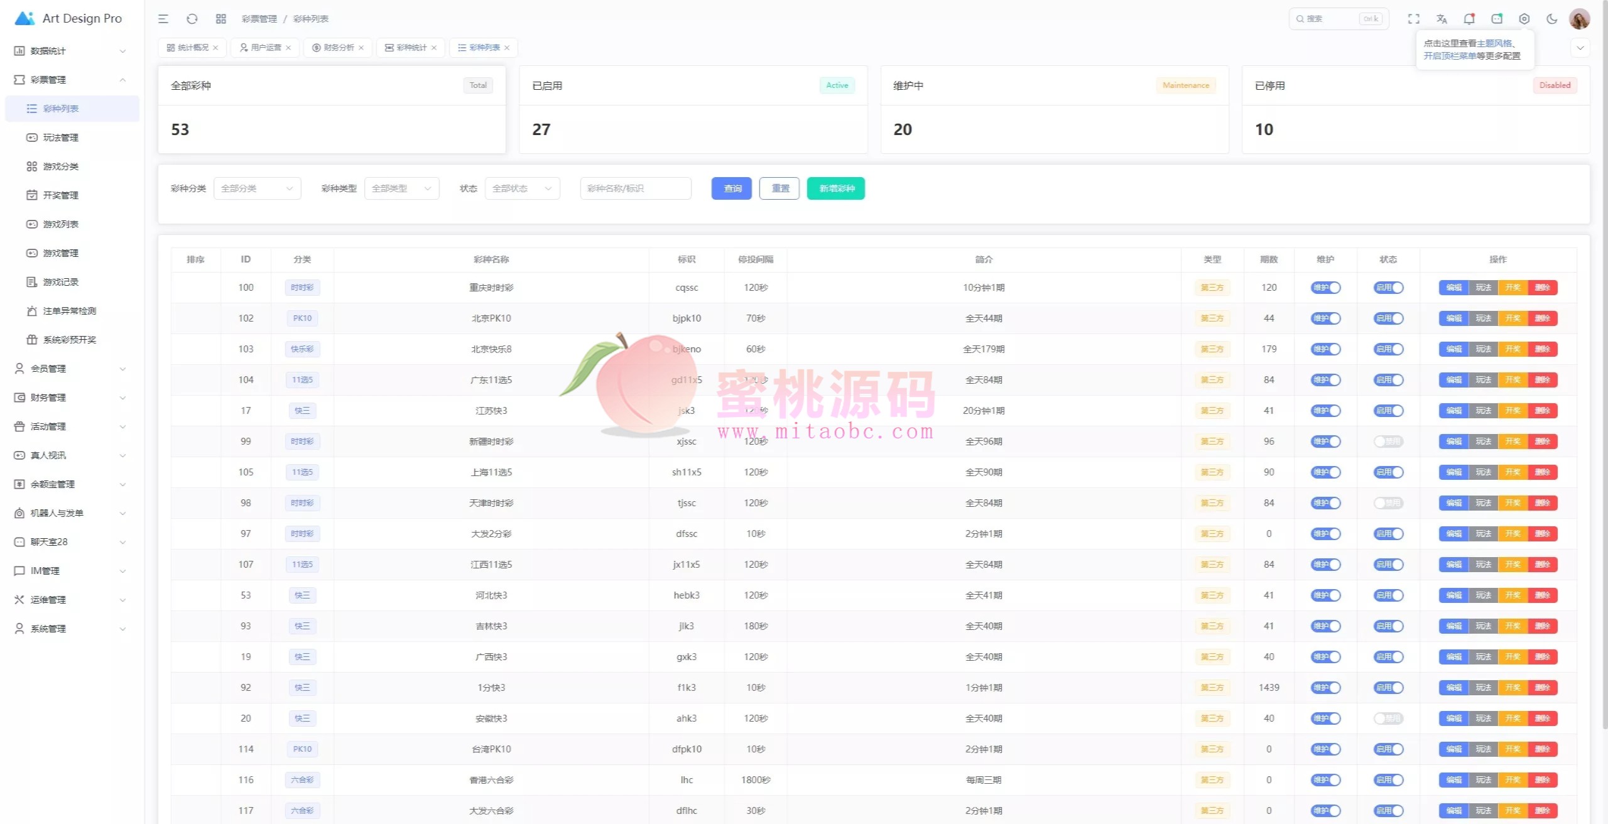Open the notifications bell icon

[x=1469, y=19]
